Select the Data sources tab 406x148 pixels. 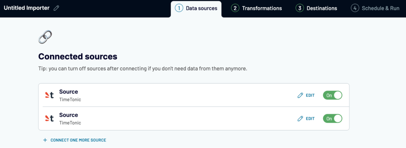coord(196,8)
